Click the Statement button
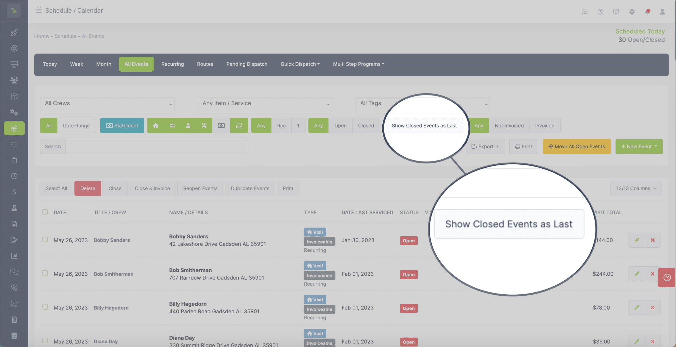 122,126
